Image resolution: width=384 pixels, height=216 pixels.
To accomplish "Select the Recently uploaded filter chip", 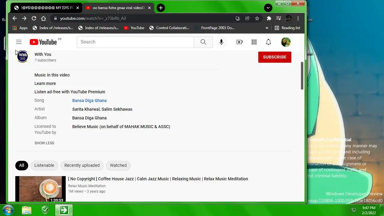I will (x=82, y=165).
